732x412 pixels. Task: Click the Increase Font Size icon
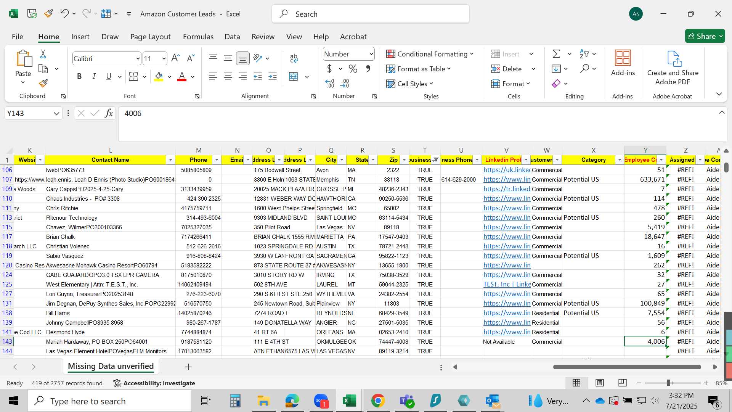point(175,58)
